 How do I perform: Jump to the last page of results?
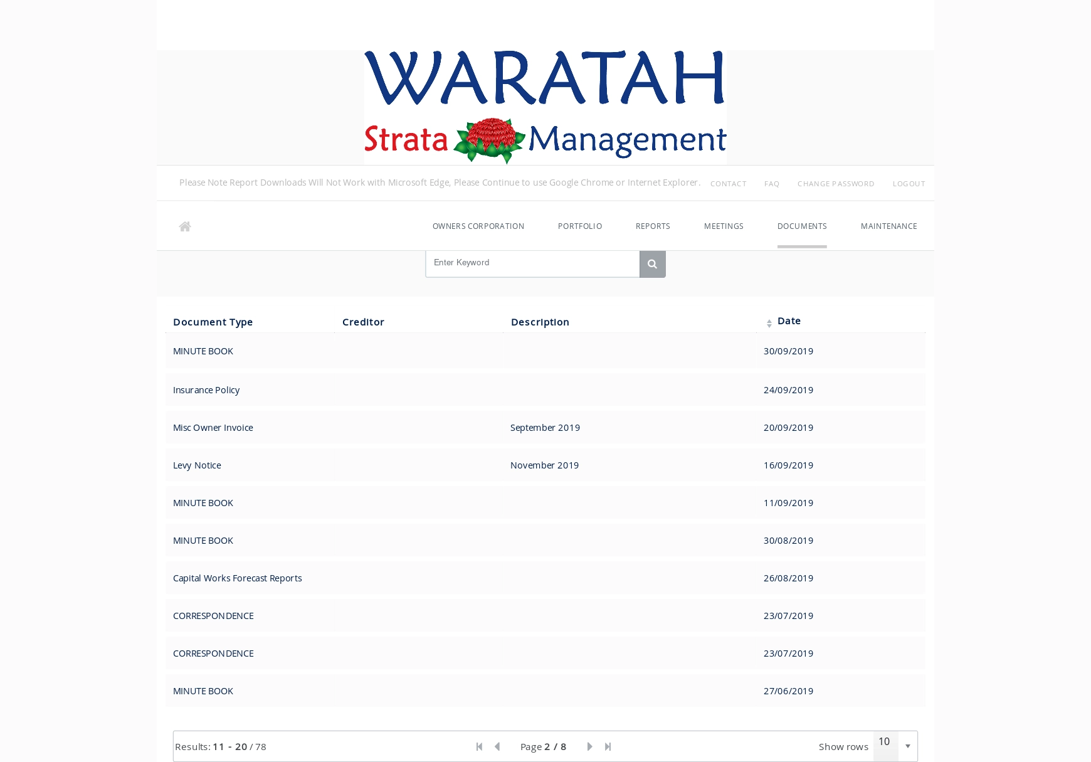tap(608, 746)
